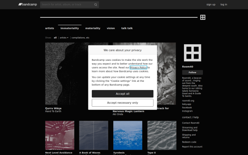Open the Facebook link

point(187,107)
